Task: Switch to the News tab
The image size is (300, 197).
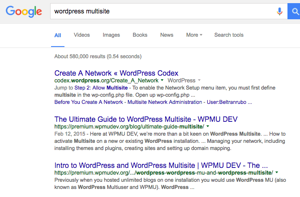Action: 167,35
